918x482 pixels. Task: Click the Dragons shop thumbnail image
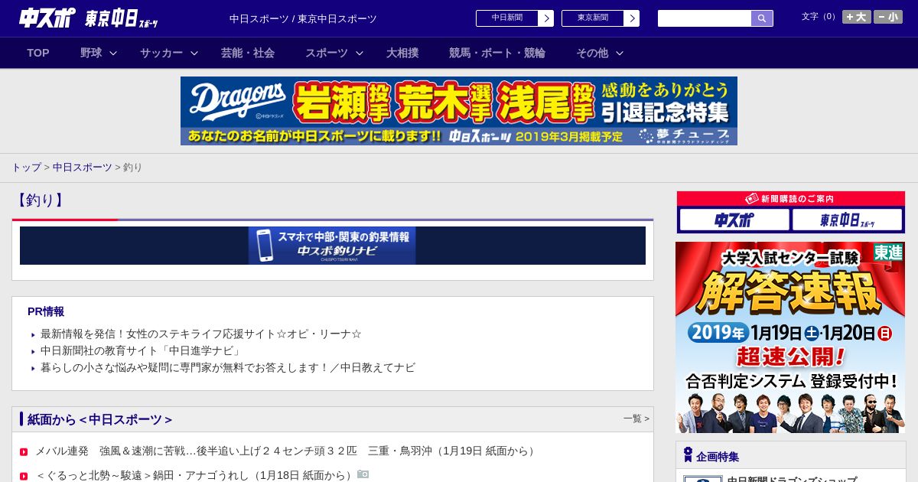click(702, 479)
